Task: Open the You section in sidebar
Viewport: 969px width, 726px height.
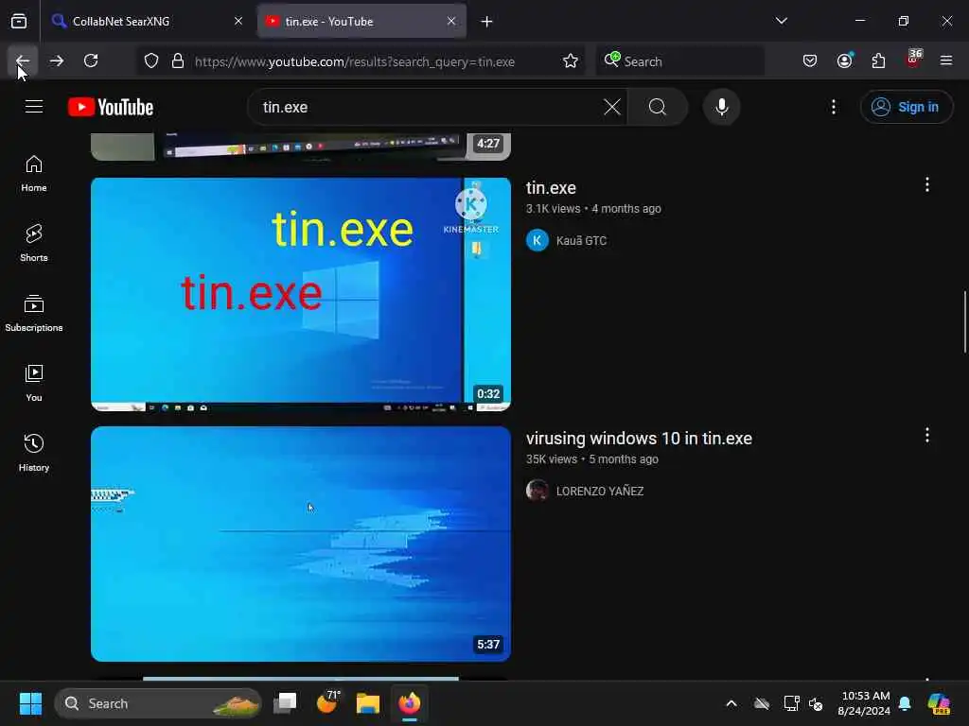Action: pos(34,383)
